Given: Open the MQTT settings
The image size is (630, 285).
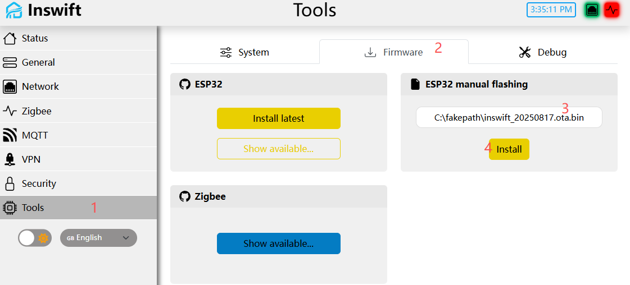Looking at the screenshot, I should (x=78, y=135).
